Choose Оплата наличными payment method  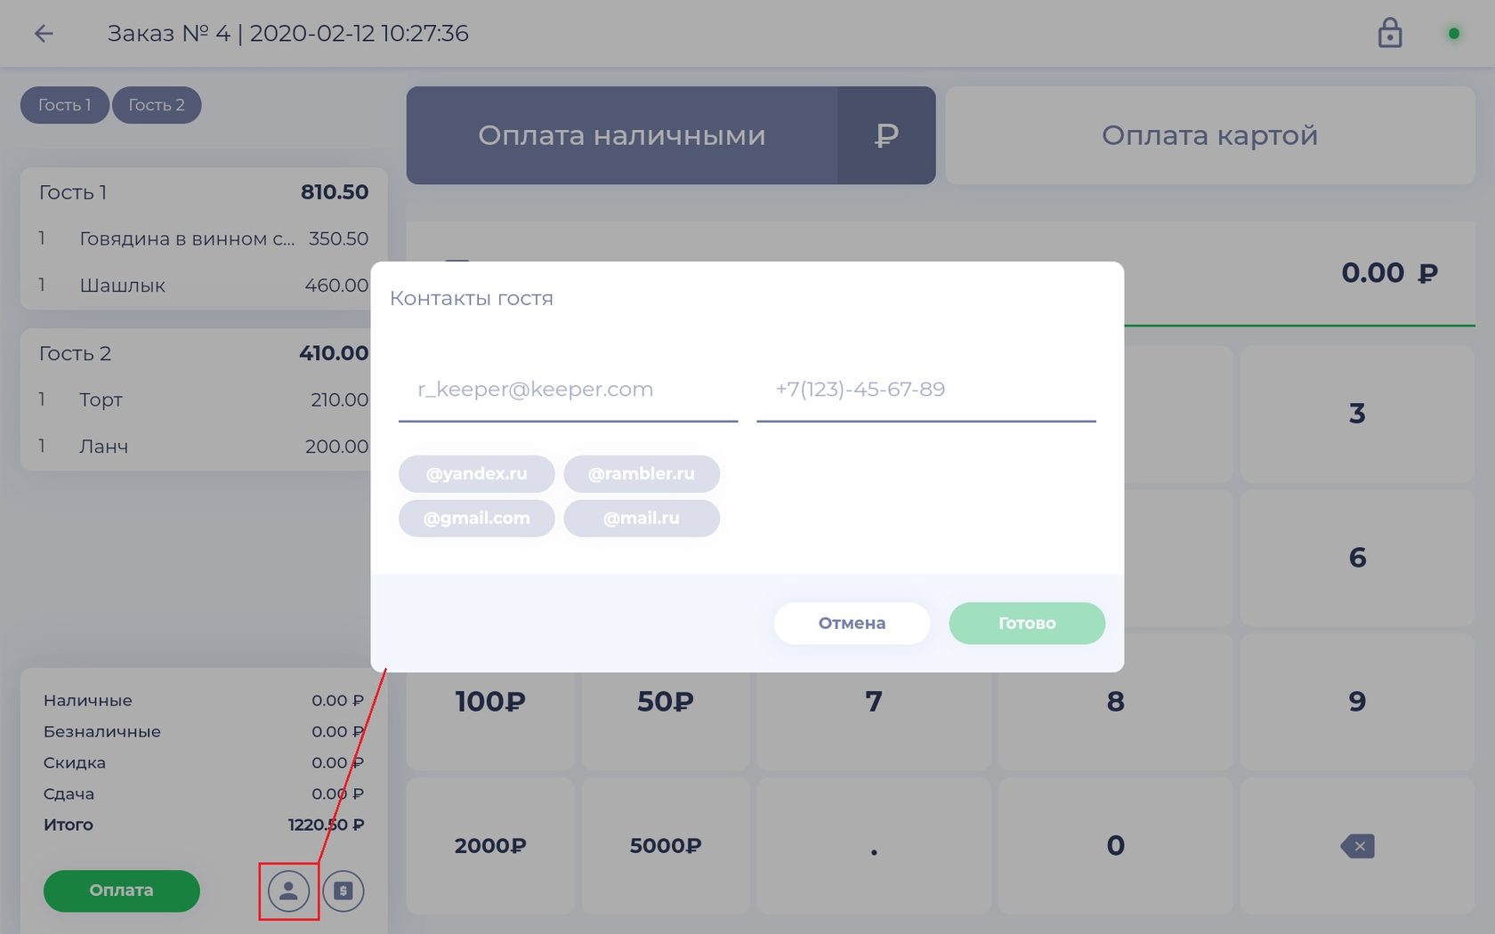coord(621,135)
